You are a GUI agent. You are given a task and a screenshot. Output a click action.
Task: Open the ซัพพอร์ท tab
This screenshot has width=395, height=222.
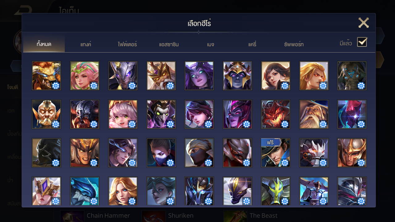tap(294, 44)
